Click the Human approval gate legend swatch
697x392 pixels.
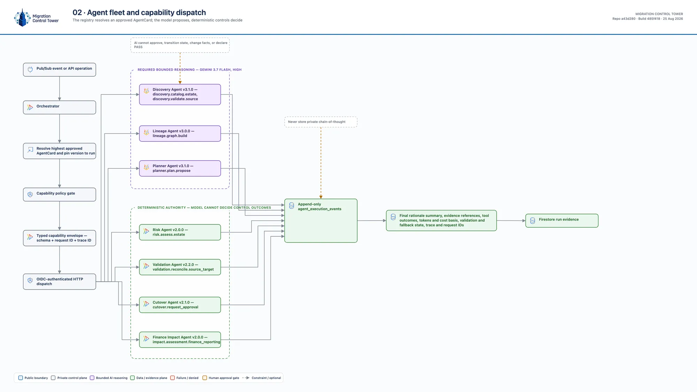pyautogui.click(x=205, y=378)
